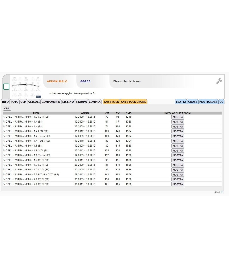Click the magnifier icon for Astra J 1.6 Turbo
This screenshot has height=268, width=229.
pos(4,155)
